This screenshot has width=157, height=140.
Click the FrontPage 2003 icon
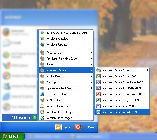99,82
